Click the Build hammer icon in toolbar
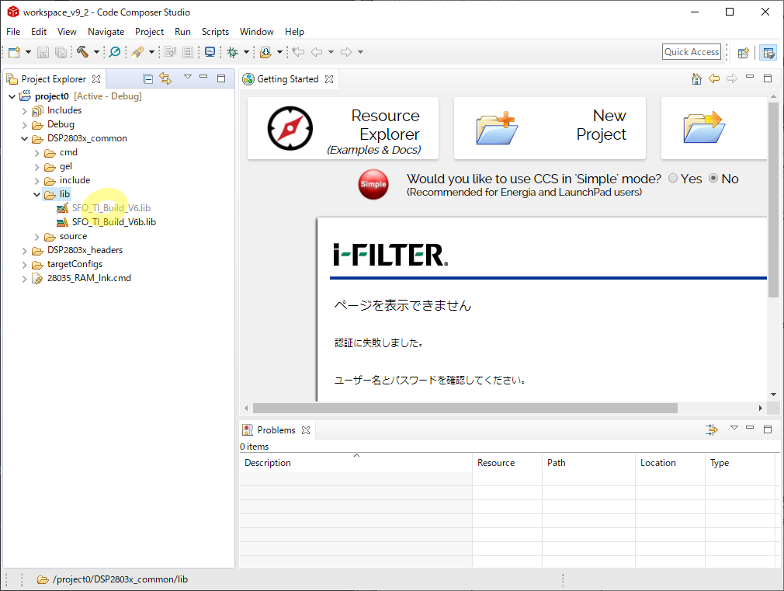Viewport: 784px width, 591px height. point(82,52)
